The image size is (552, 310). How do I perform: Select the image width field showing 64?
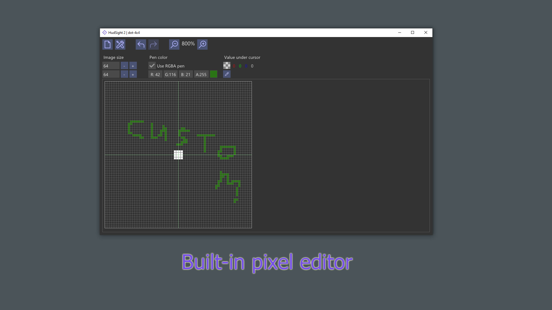pos(111,66)
